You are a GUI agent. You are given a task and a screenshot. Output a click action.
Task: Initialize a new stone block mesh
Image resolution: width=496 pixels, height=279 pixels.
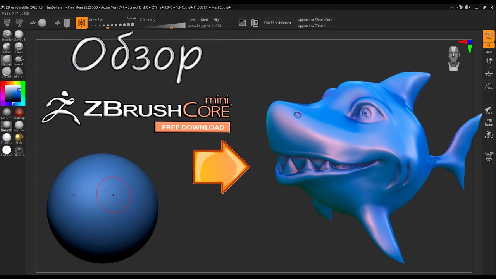[63, 23]
